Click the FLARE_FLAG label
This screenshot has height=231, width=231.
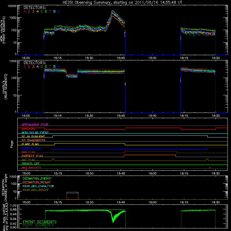point(30,144)
